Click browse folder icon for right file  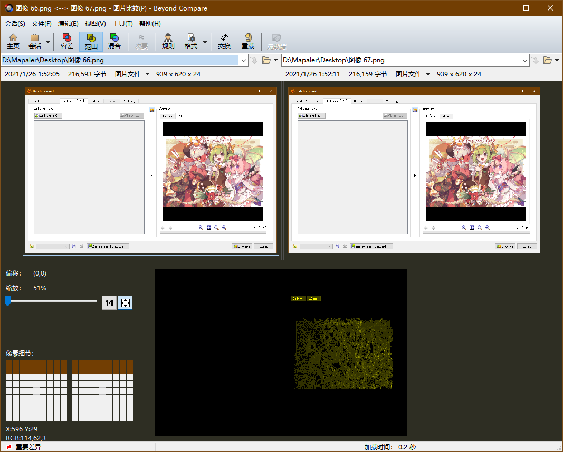point(547,60)
